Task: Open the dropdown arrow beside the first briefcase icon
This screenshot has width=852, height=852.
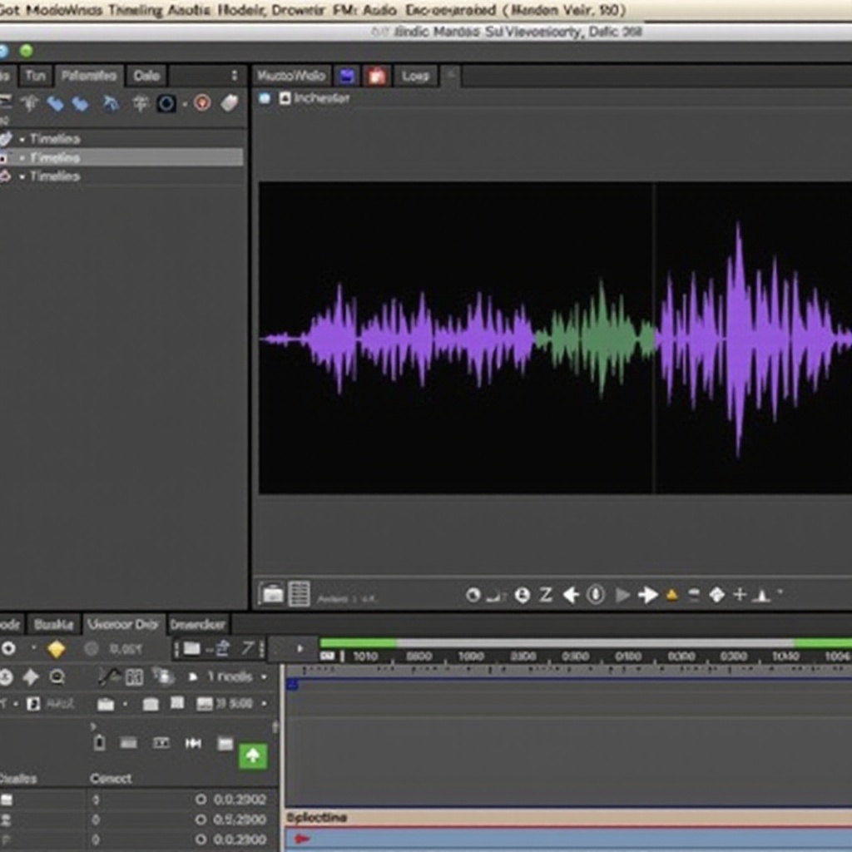Action: [x=126, y=704]
